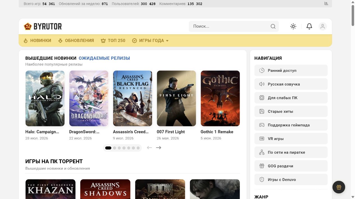The height and width of the screenshot is (199, 355).
Task: Open the Doom The Dark Ages cover
Action: coord(160,189)
